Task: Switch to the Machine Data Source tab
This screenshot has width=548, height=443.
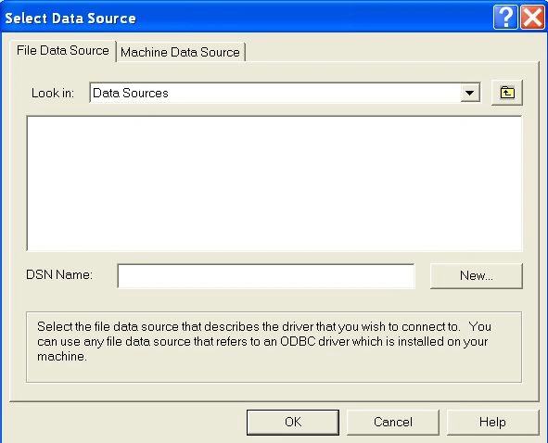Action: (x=180, y=52)
